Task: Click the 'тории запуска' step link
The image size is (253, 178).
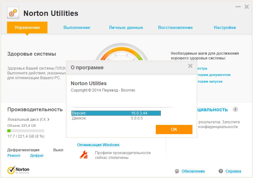Action: click(x=210, y=81)
